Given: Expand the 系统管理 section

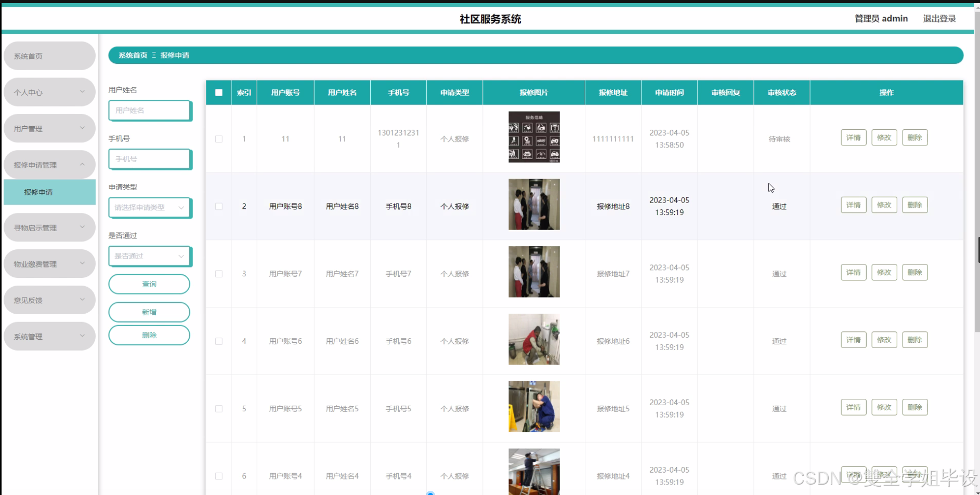Looking at the screenshot, I should (49, 336).
